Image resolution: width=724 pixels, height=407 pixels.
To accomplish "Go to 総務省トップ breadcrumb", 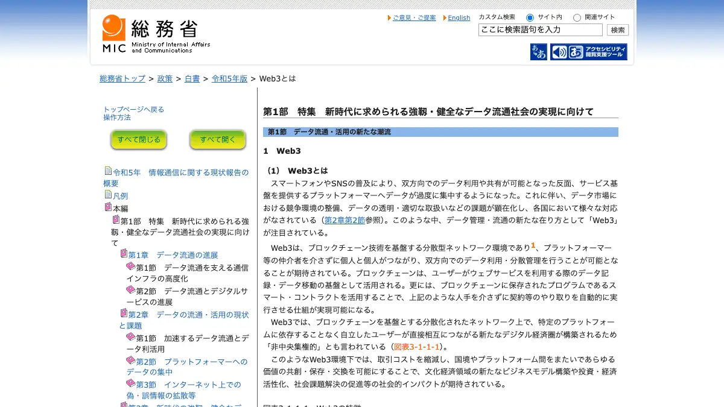I will (x=122, y=78).
